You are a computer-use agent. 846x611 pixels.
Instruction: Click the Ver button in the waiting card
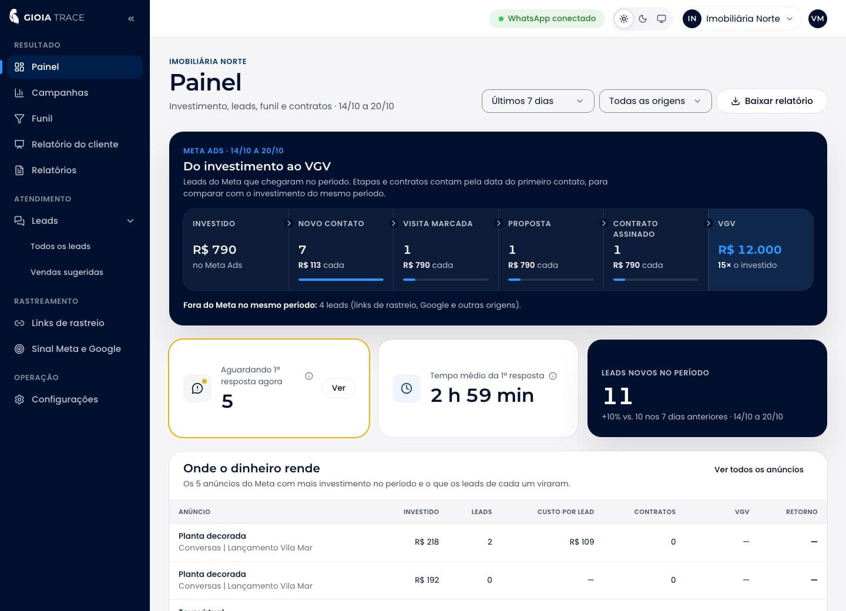pyautogui.click(x=338, y=388)
